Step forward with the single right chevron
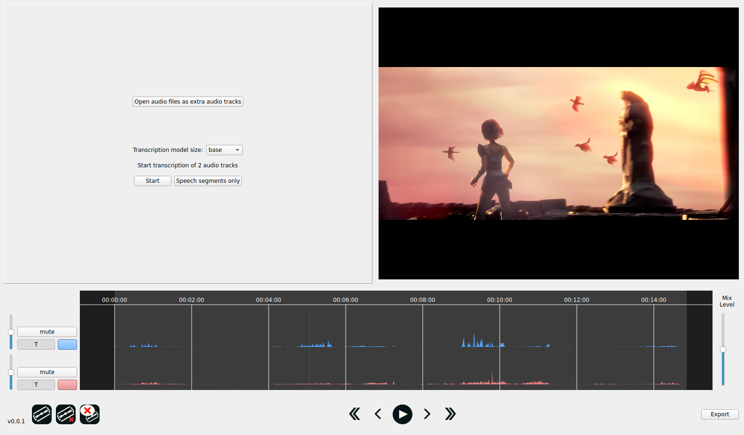Viewport: 744px width, 435px height. click(x=427, y=414)
